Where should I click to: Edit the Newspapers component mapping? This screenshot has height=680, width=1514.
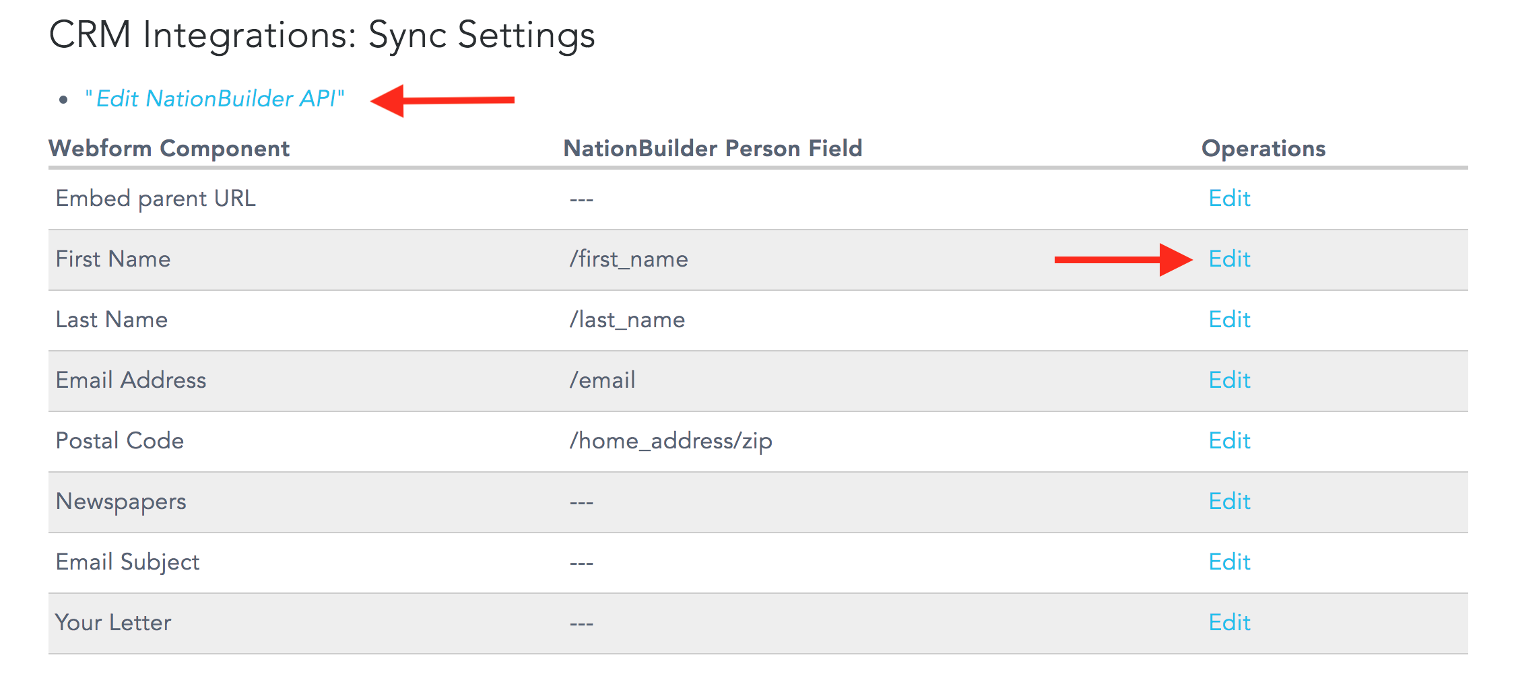click(1229, 502)
